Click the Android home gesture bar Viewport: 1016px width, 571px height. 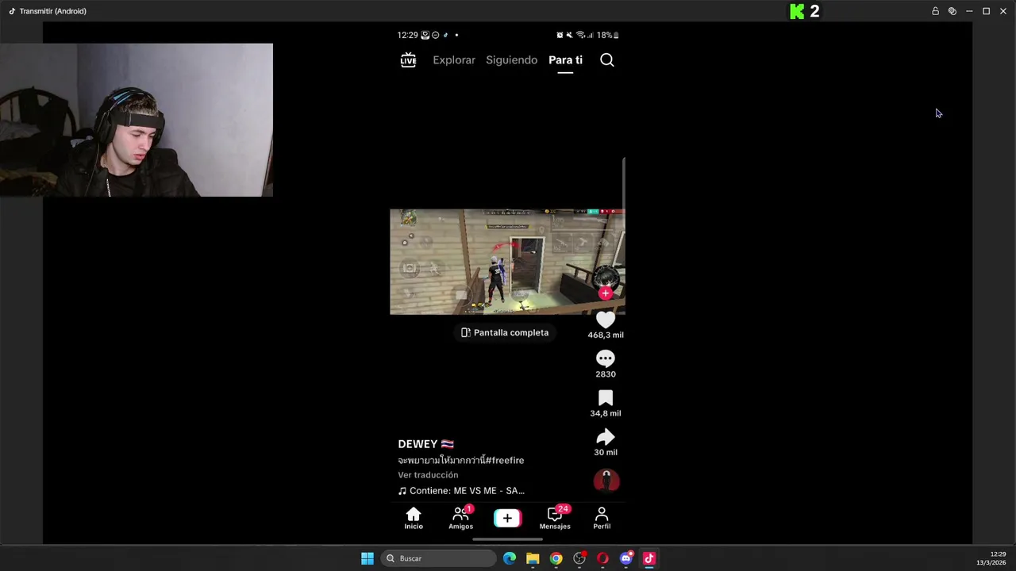[507, 540]
